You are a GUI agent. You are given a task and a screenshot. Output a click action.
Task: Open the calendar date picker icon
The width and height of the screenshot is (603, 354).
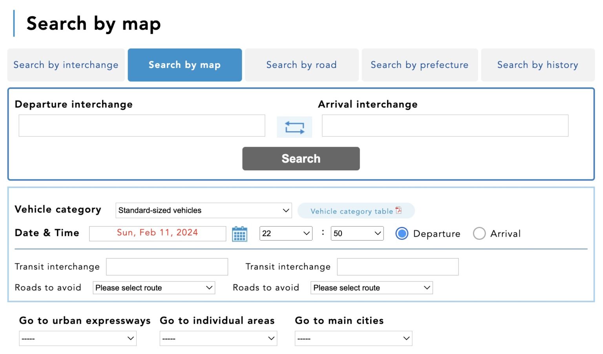[240, 233]
